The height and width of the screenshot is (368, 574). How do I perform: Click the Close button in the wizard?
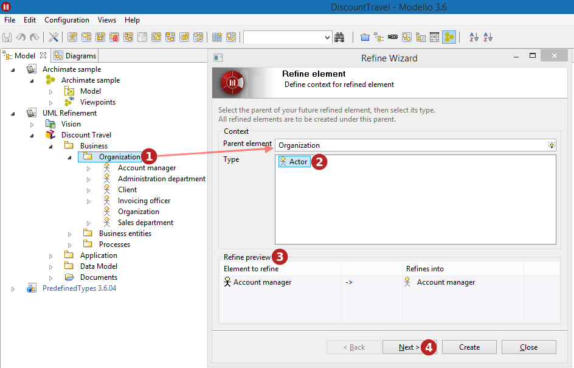528,347
